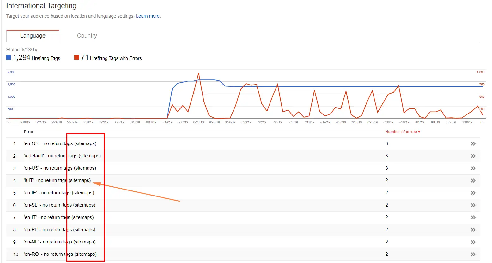
Task: Click the Error column header
Action: 29,132
